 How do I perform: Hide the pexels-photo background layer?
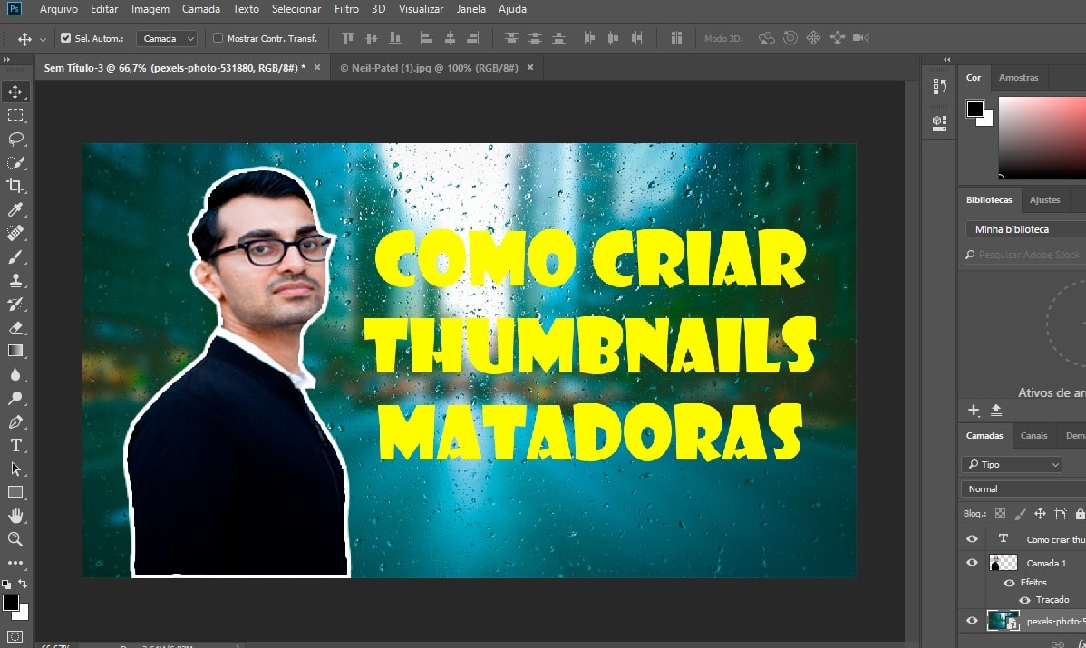point(973,620)
